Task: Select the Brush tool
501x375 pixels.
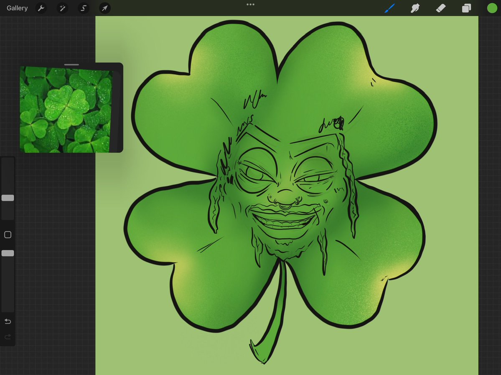Action: 389,8
